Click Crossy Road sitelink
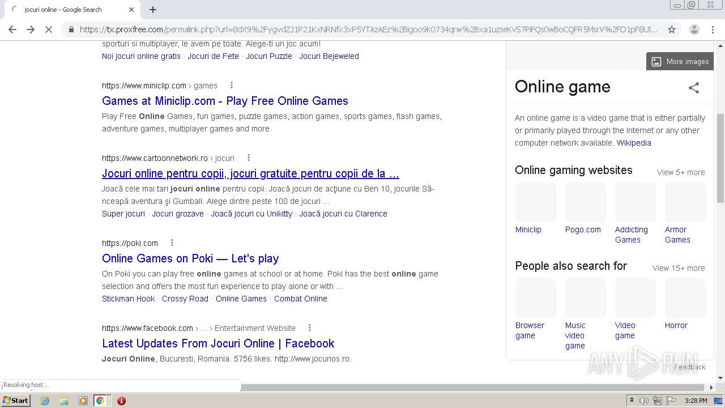 click(185, 299)
